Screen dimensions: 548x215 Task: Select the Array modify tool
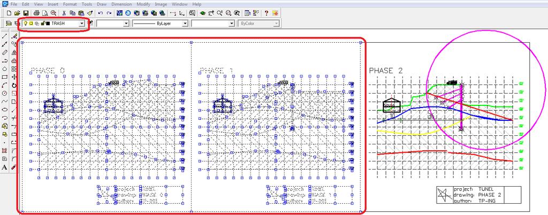tap(14, 69)
